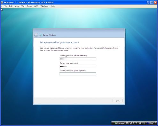Click the Set Up Windows title icon

pos(40,35)
